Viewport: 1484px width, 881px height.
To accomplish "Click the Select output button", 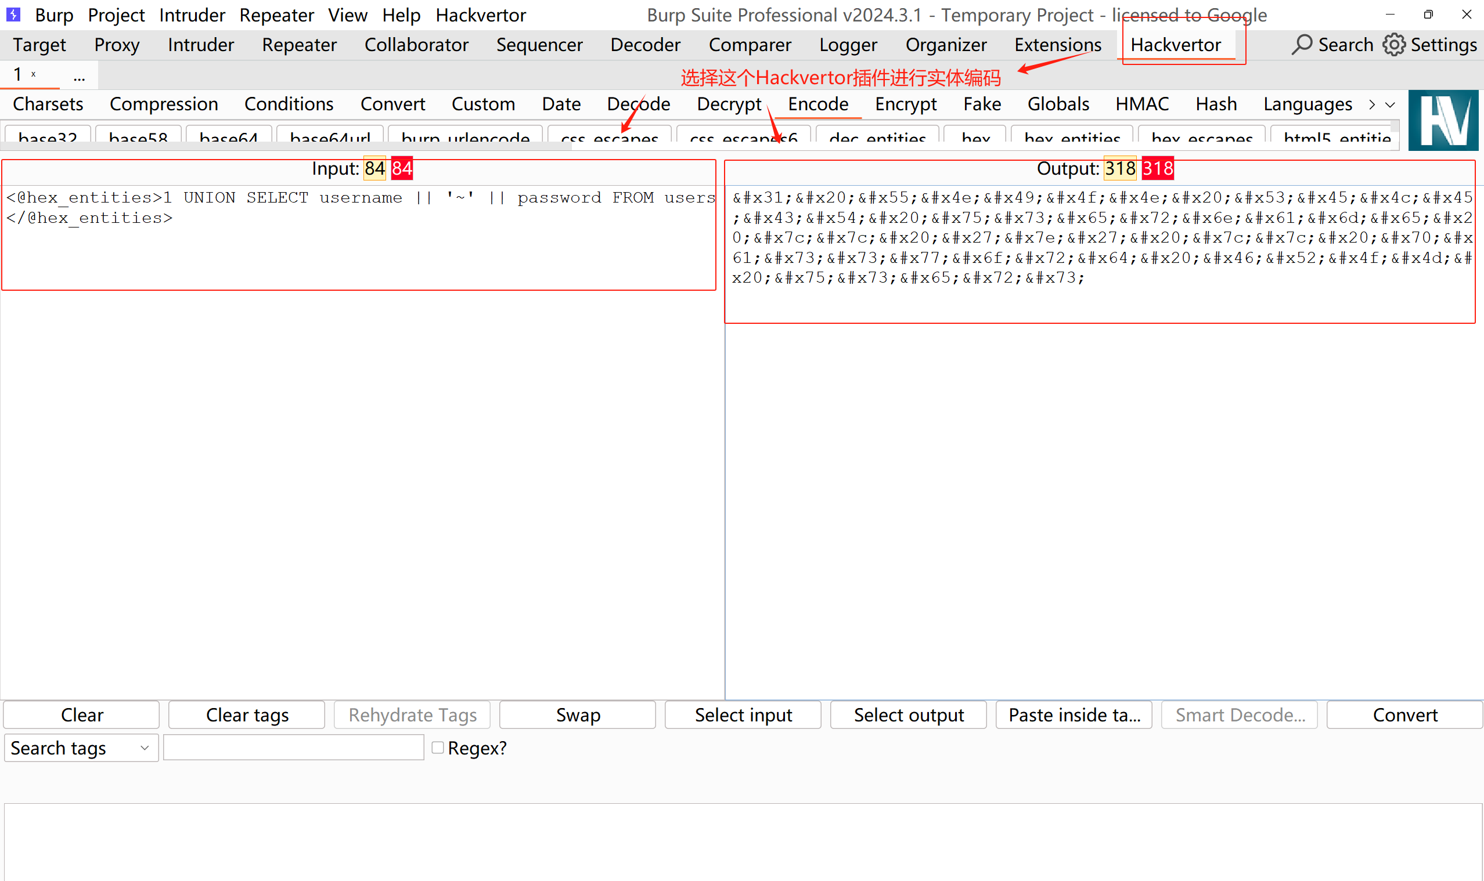I will click(908, 715).
